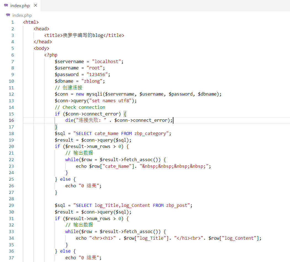Click mysqli constructor on line 12

(x=95, y=94)
